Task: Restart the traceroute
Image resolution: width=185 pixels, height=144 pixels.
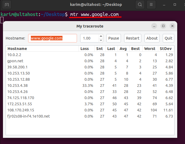Action: [x=133, y=38]
